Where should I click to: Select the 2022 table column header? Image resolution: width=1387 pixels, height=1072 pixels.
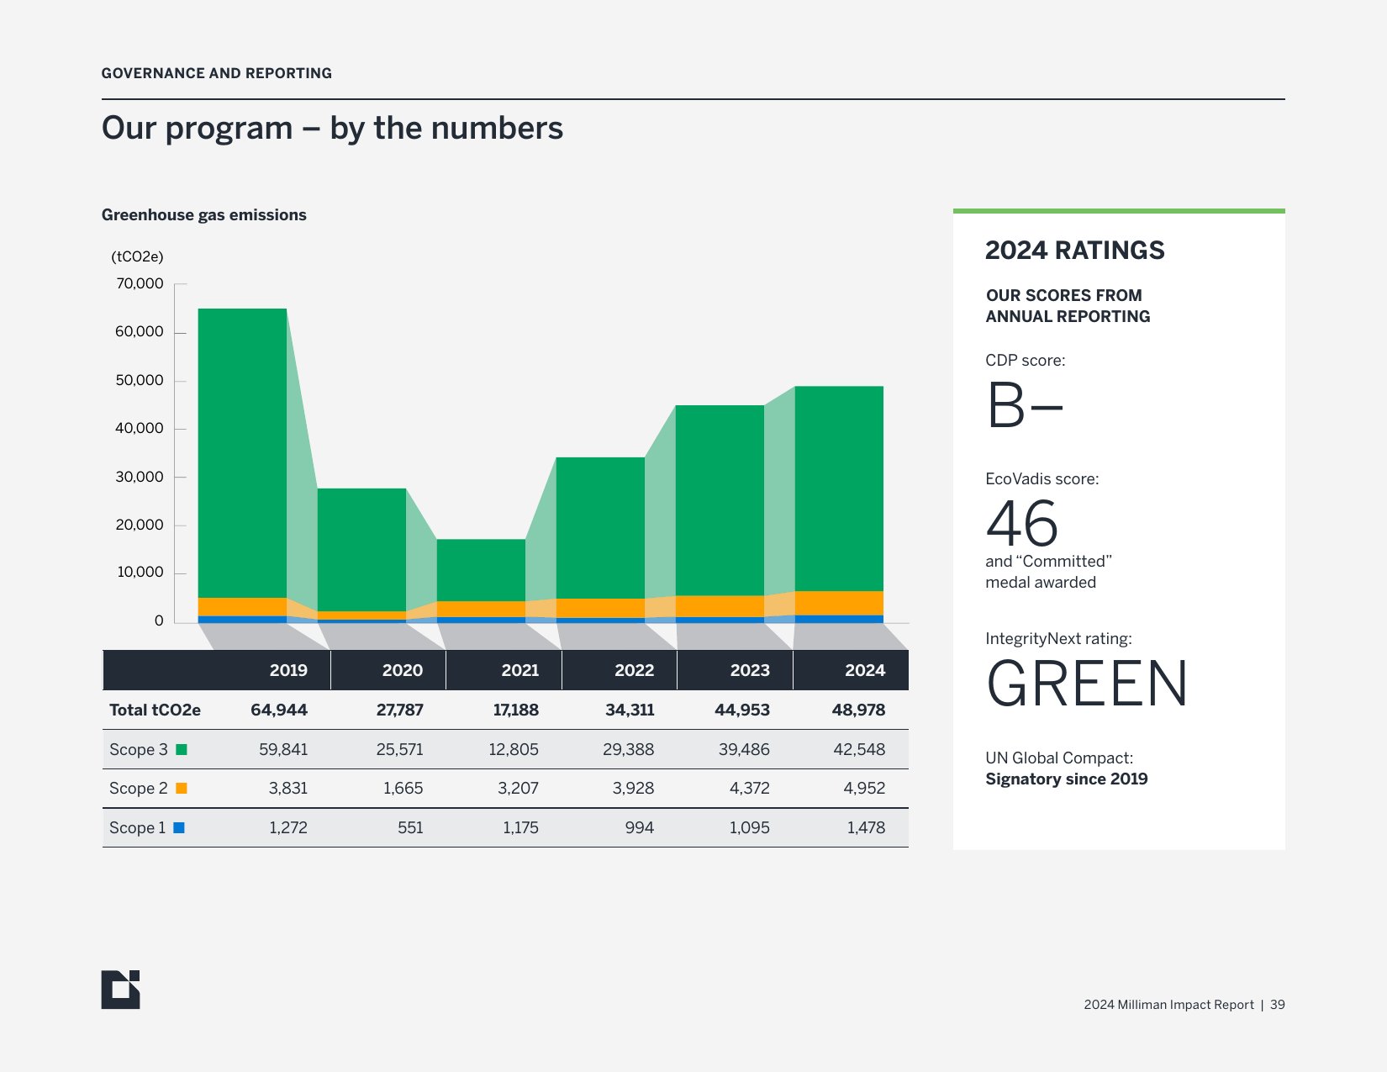click(x=635, y=670)
